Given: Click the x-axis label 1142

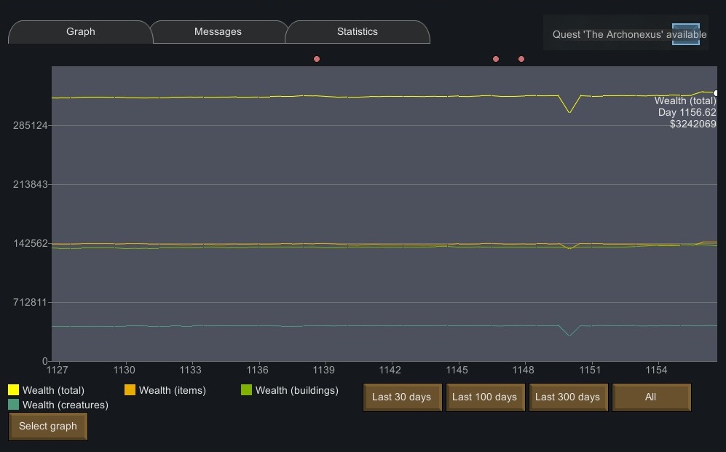Looking at the screenshot, I should tap(390, 370).
